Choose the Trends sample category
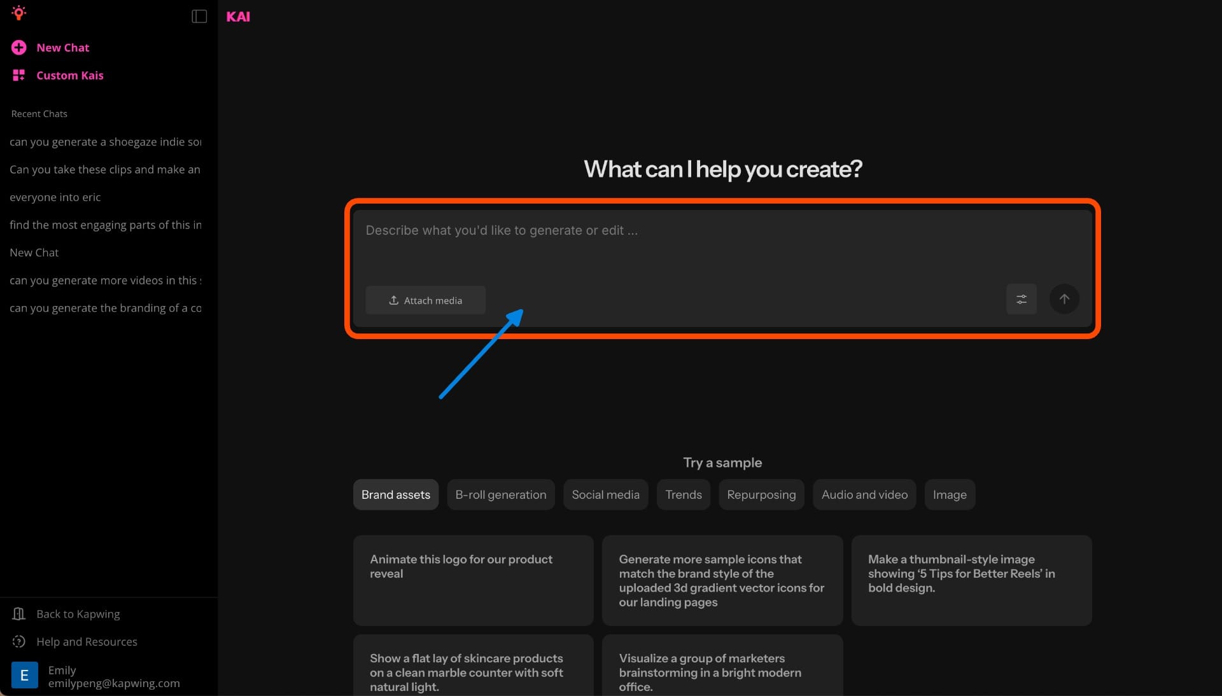 pos(683,494)
